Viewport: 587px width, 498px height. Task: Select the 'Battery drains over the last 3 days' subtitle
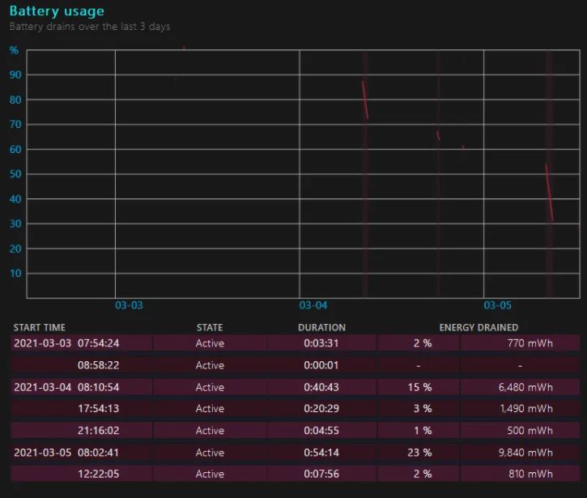(90, 27)
